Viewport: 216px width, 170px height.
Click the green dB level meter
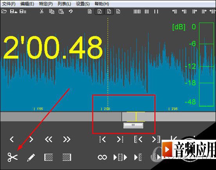click(x=207, y=64)
